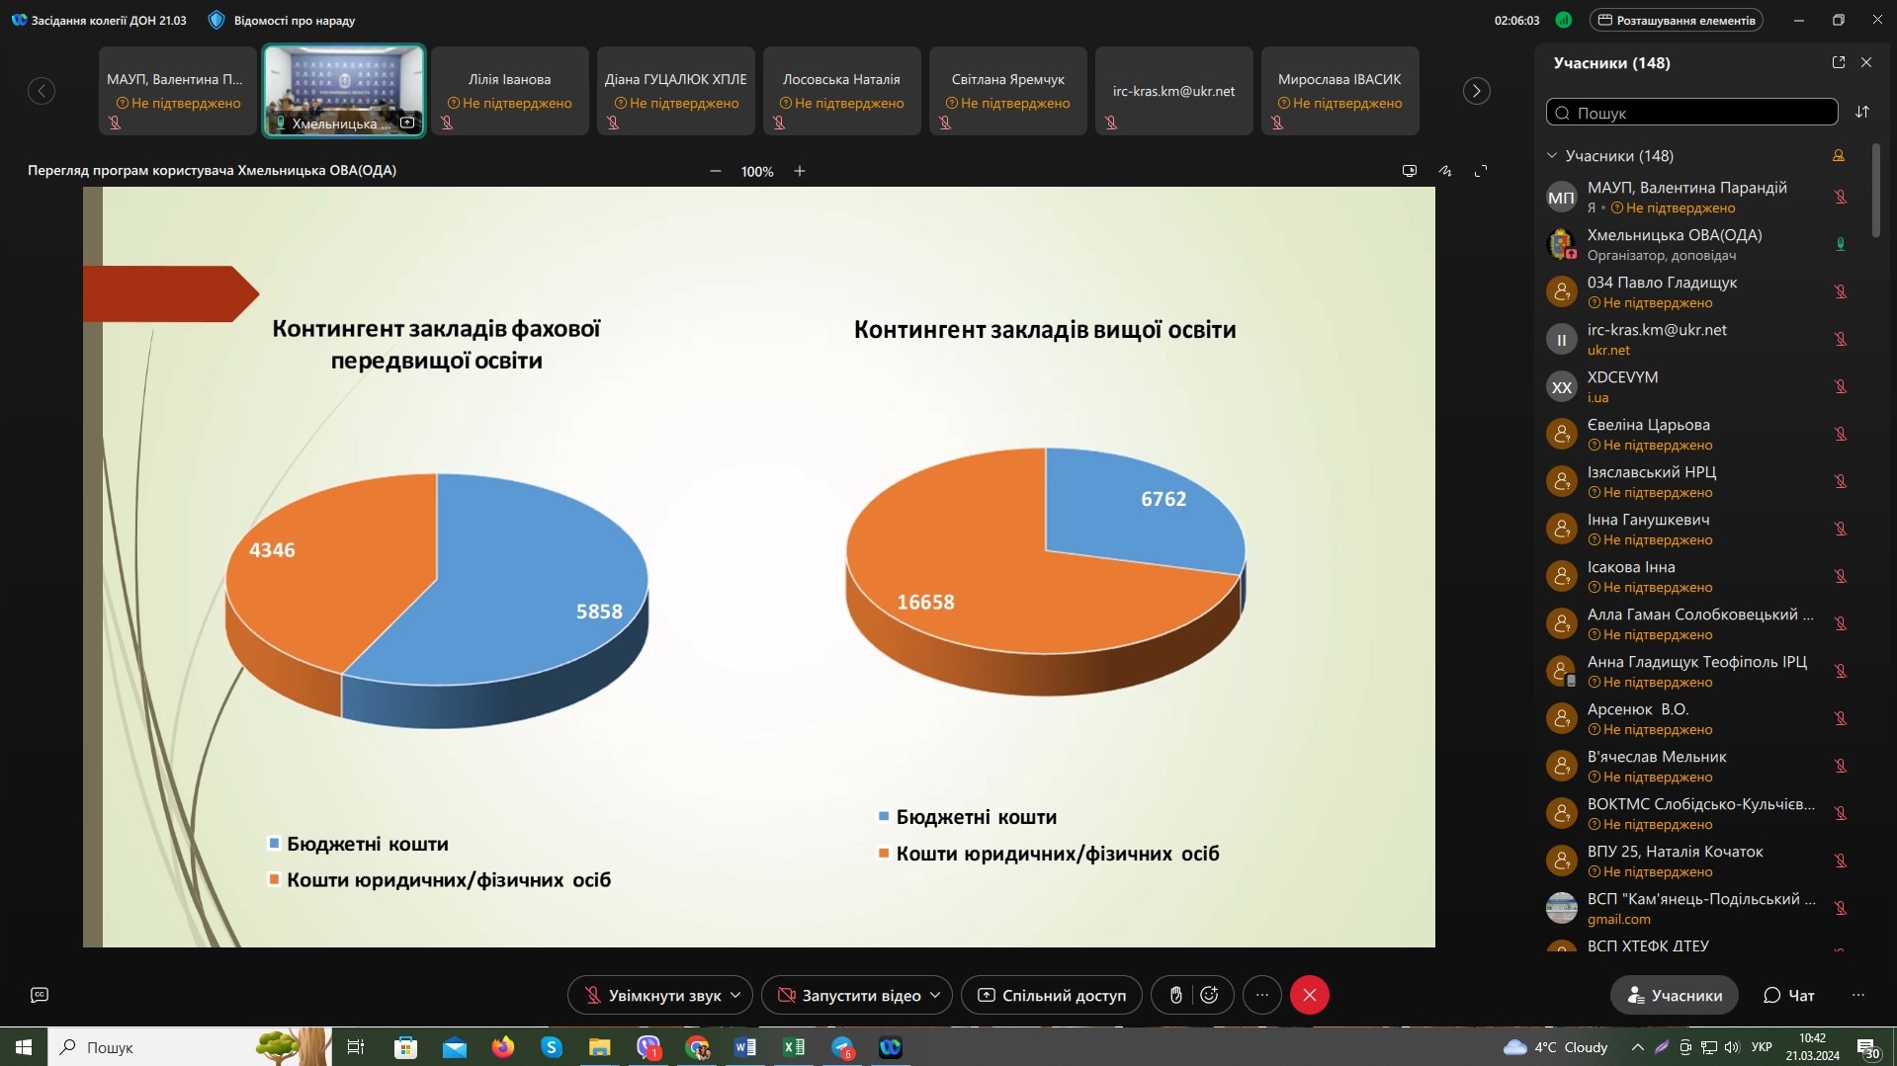Click the Спільний доступ button
This screenshot has height=1066, width=1897.
click(1052, 995)
